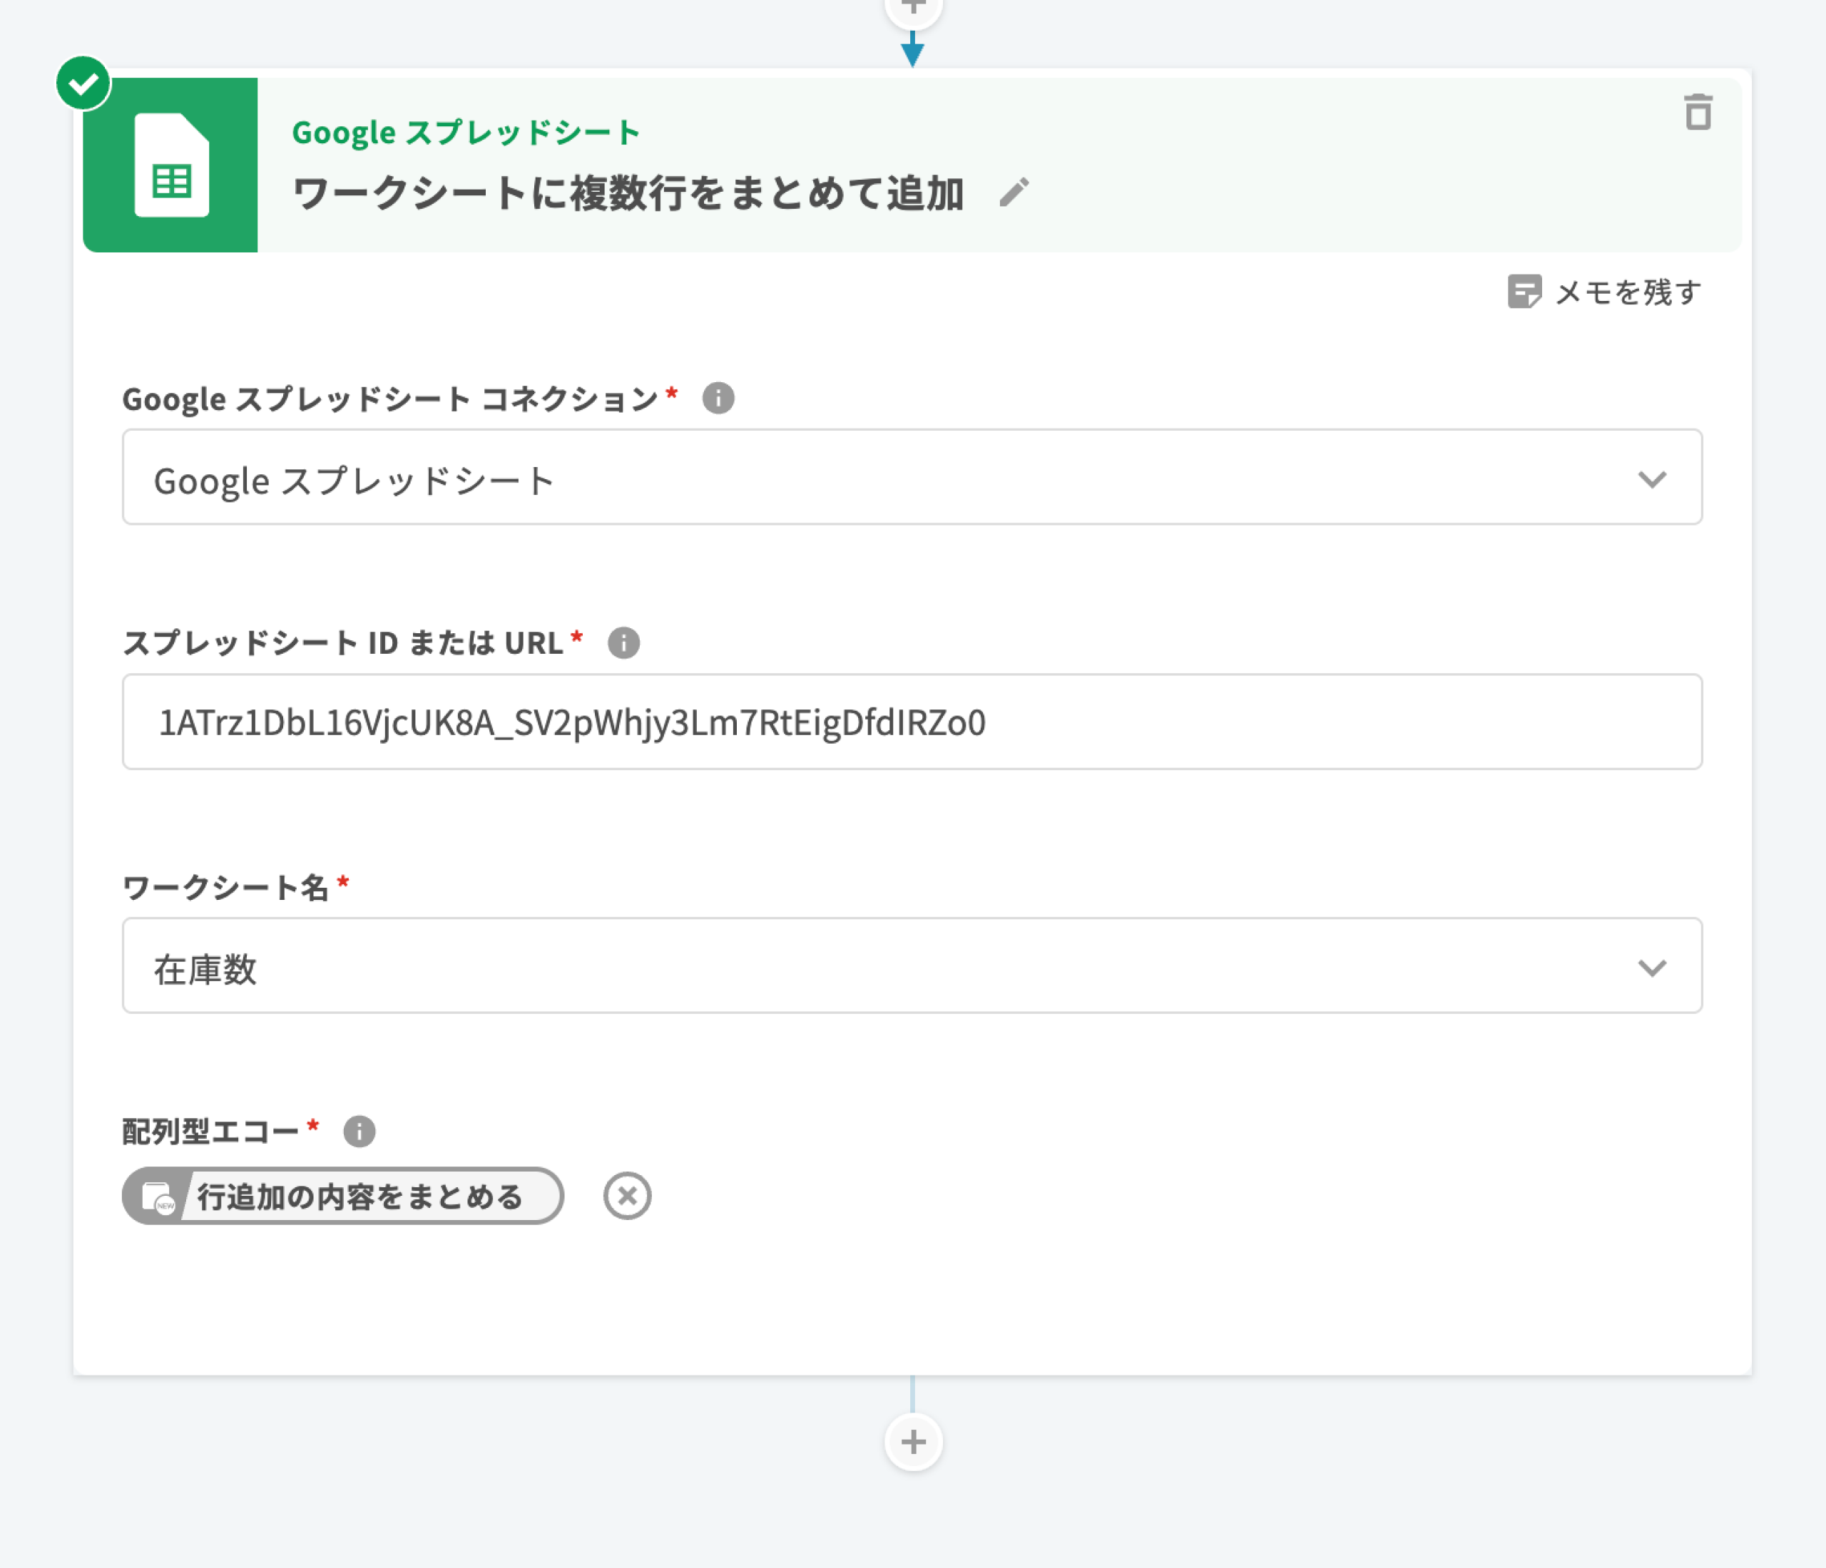The image size is (1826, 1568).
Task: Click the Google スプレッドシート green header label
Action: pyautogui.click(x=465, y=133)
